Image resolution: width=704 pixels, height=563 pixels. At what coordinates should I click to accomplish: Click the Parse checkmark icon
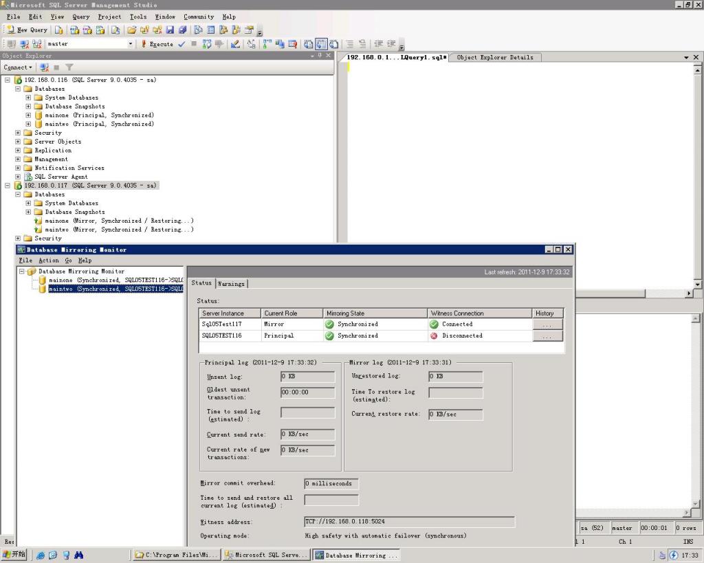click(181, 44)
